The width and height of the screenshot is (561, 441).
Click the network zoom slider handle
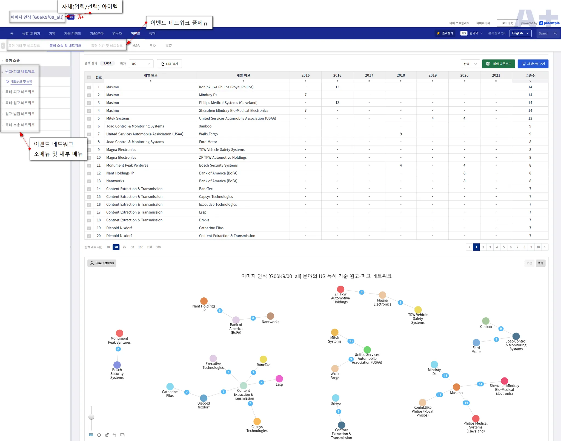pyautogui.click(x=91, y=417)
